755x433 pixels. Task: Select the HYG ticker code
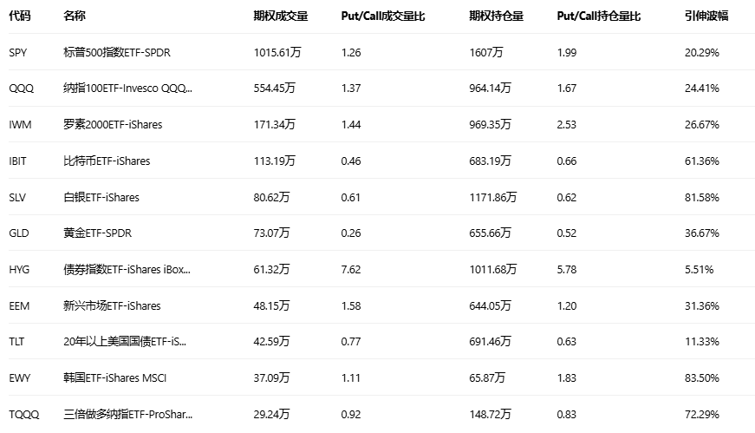19,270
